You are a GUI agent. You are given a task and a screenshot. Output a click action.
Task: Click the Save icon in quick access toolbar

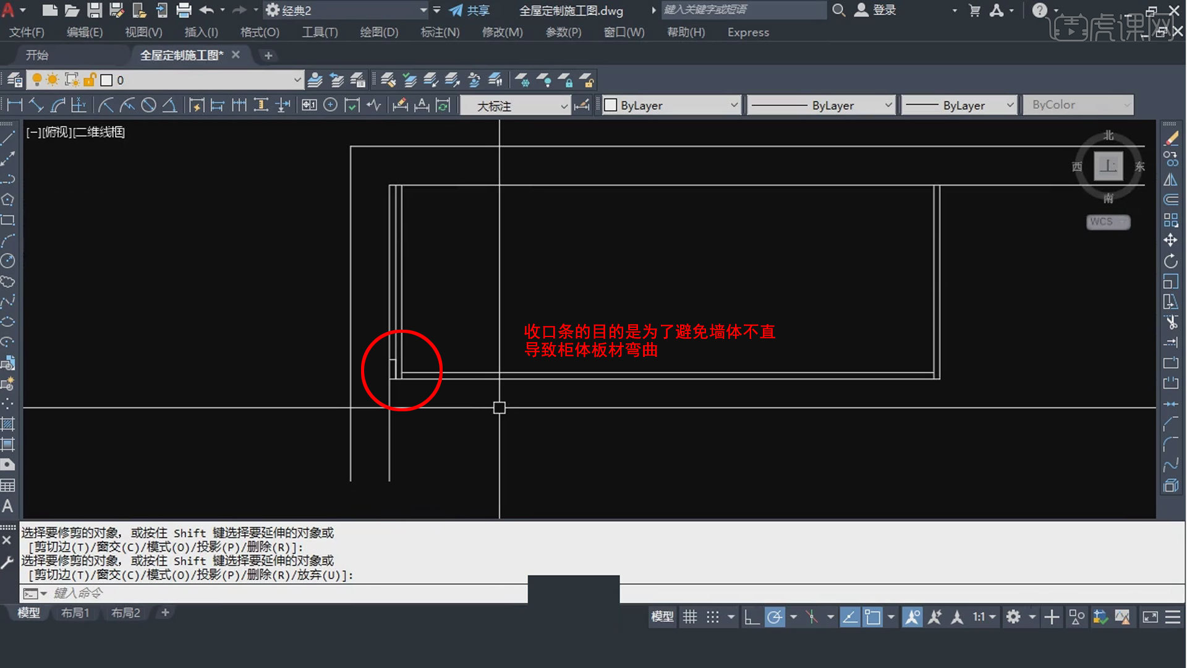tap(94, 10)
